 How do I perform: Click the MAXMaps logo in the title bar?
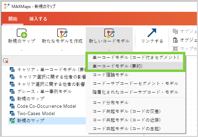pos(7,6)
